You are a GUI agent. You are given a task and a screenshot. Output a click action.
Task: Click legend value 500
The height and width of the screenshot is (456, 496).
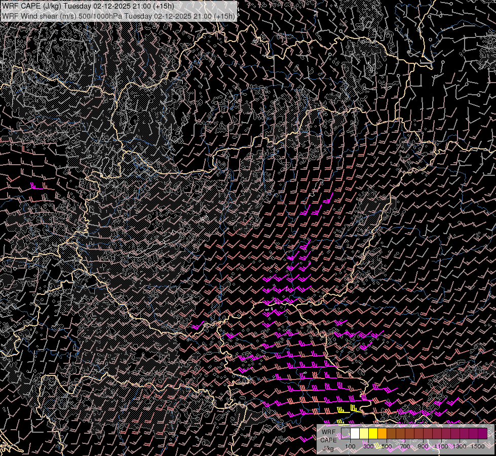(387, 446)
